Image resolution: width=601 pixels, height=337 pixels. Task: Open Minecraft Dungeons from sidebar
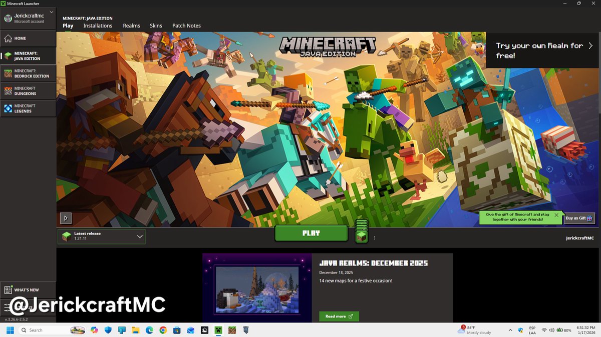click(x=28, y=91)
